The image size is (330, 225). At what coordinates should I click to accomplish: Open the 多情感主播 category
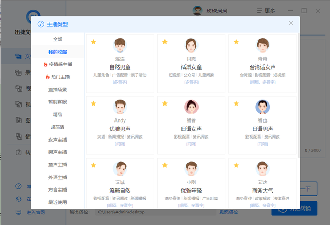(57, 64)
